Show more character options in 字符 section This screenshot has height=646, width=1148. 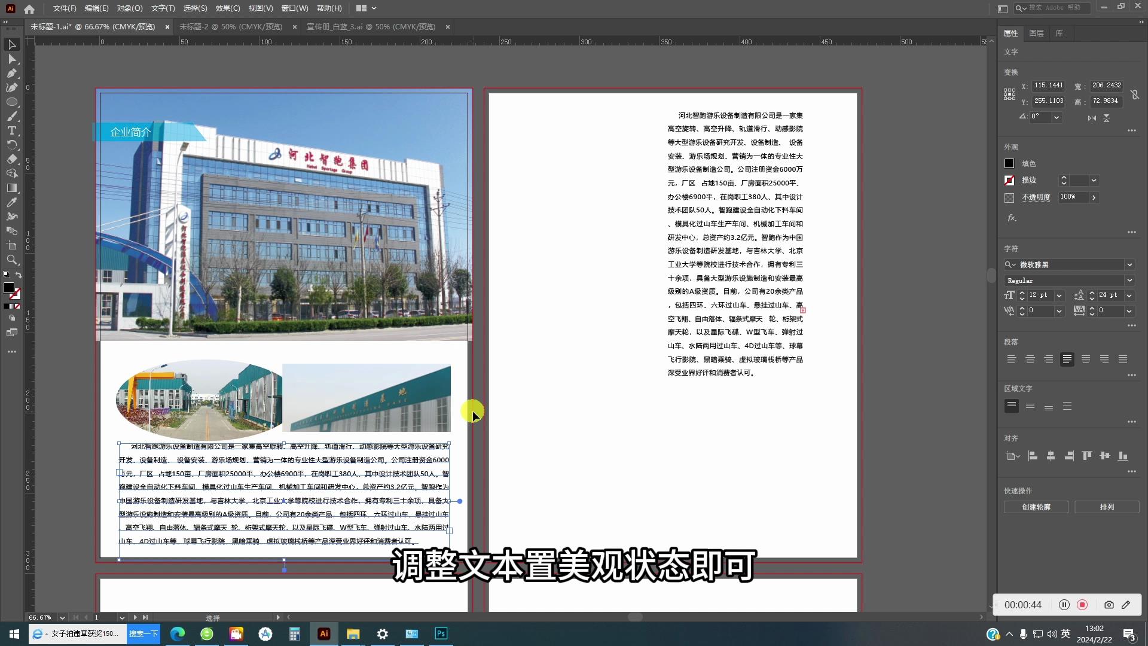(x=1131, y=325)
